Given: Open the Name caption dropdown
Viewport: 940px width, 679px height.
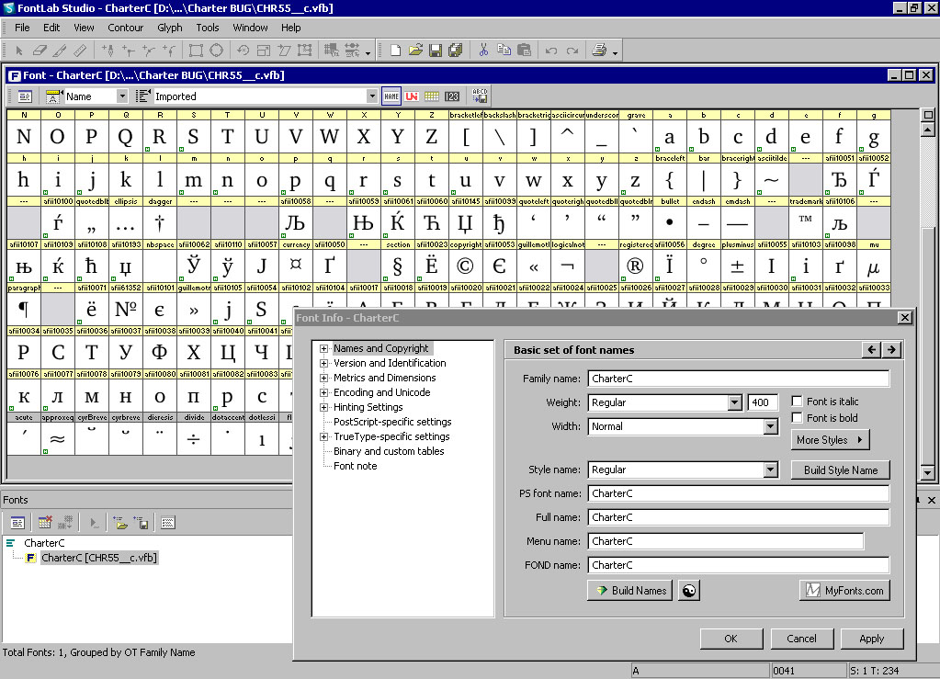Looking at the screenshot, I should [121, 96].
